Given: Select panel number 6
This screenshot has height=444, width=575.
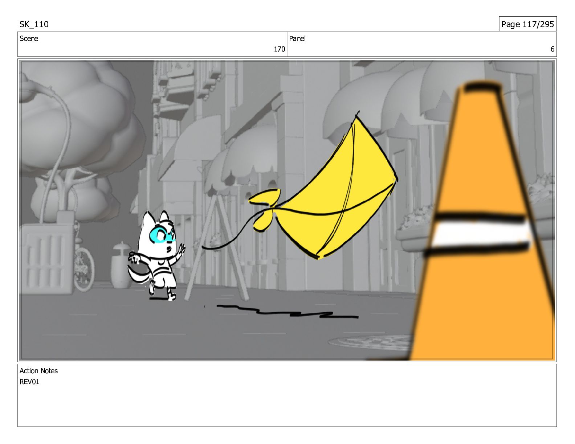Looking at the screenshot, I should click(x=552, y=49).
